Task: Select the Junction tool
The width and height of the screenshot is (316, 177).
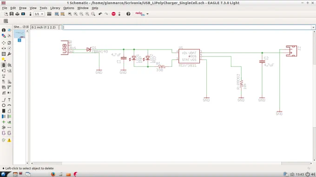Action: point(4,122)
